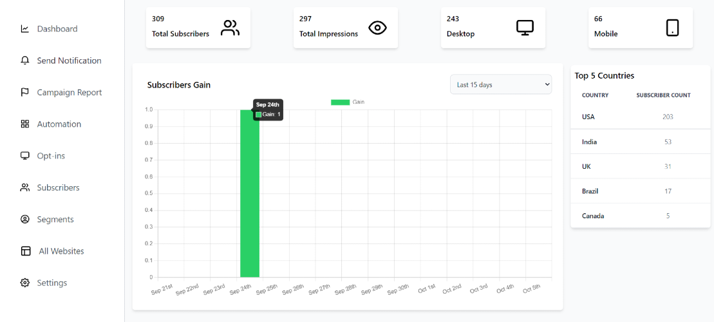Click the Top 5 Countries heading

point(605,75)
